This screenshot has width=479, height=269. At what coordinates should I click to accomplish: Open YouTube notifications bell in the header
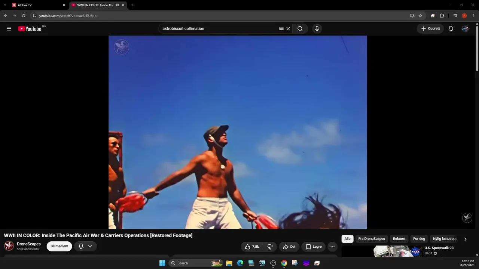pos(451,29)
